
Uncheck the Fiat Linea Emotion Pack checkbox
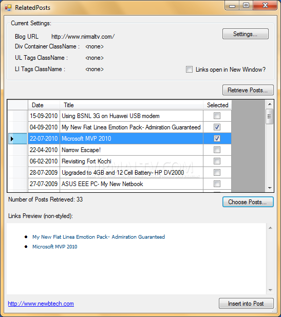217,127
